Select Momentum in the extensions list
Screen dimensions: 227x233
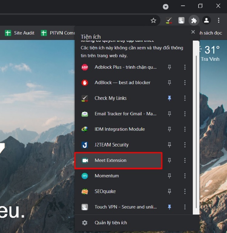pyautogui.click(x=118, y=176)
